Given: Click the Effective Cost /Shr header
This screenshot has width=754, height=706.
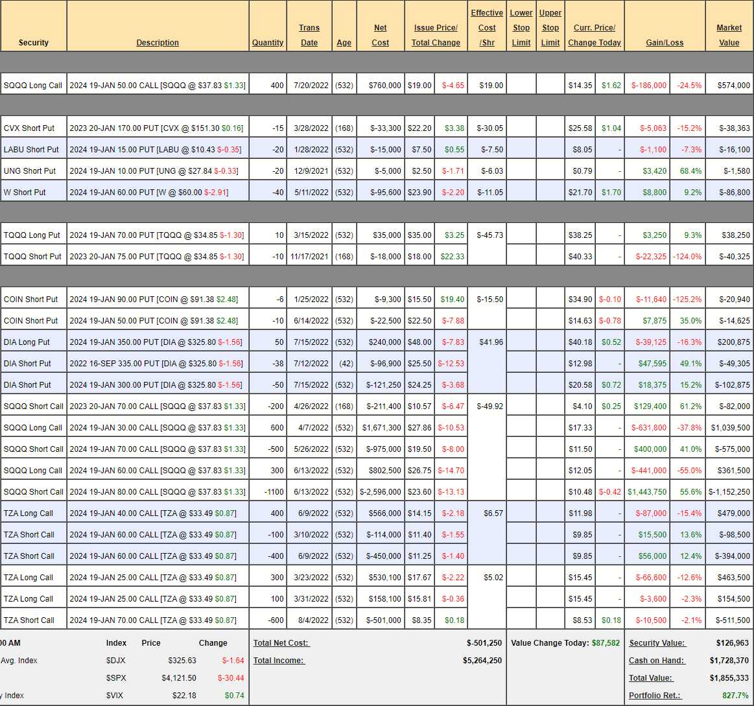Looking at the screenshot, I should (x=487, y=28).
